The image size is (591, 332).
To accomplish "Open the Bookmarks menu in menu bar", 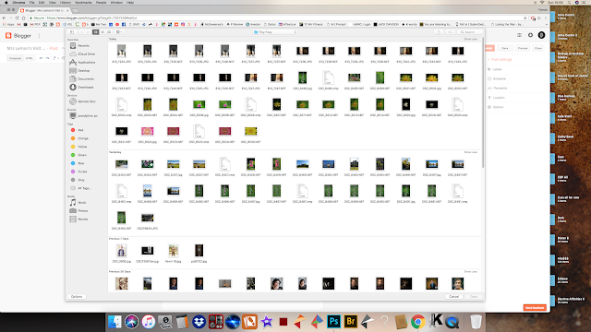I will point(83,2).
